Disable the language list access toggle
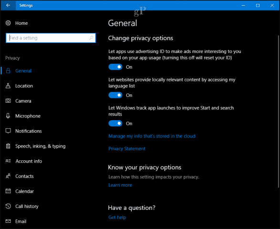The image size is (280, 229). pos(115,95)
